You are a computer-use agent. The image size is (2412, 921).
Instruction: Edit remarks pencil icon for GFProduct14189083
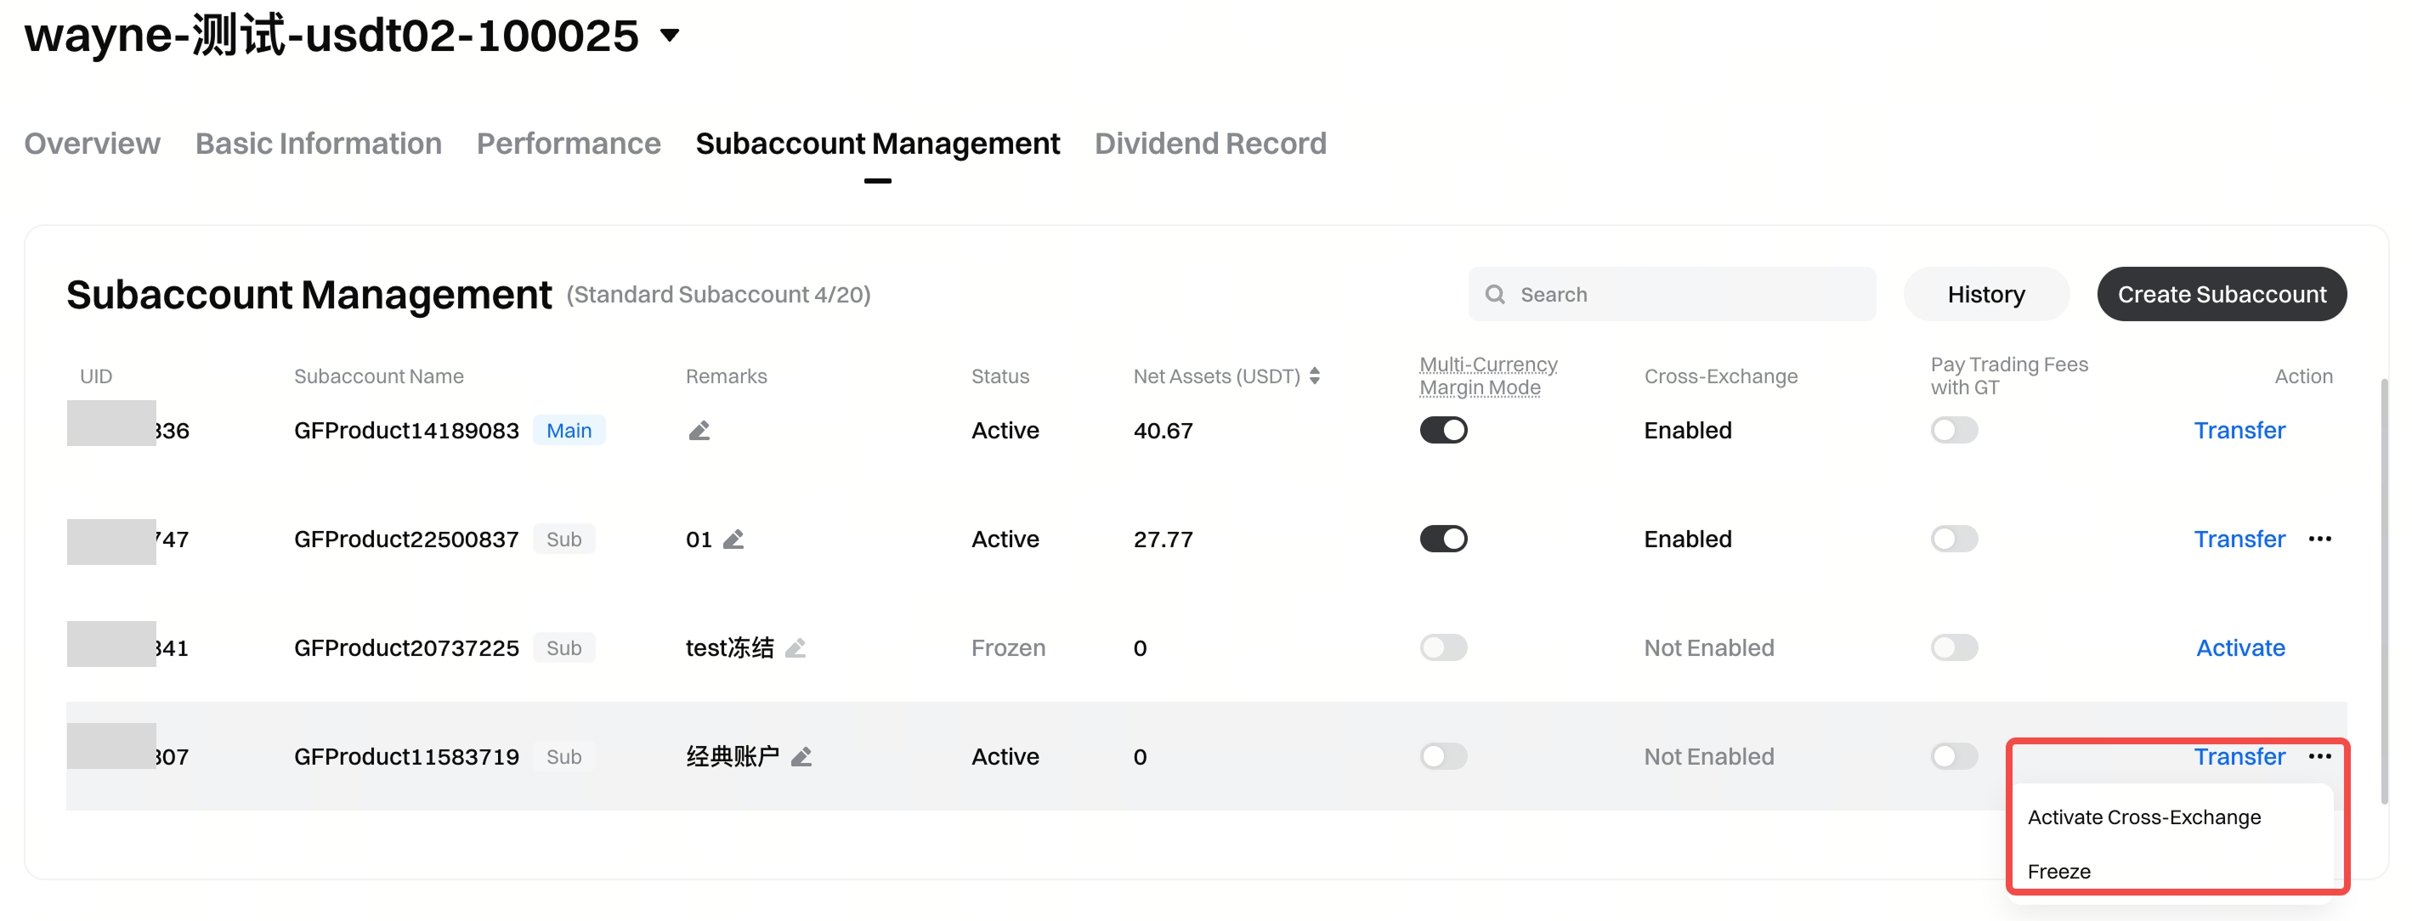tap(699, 431)
